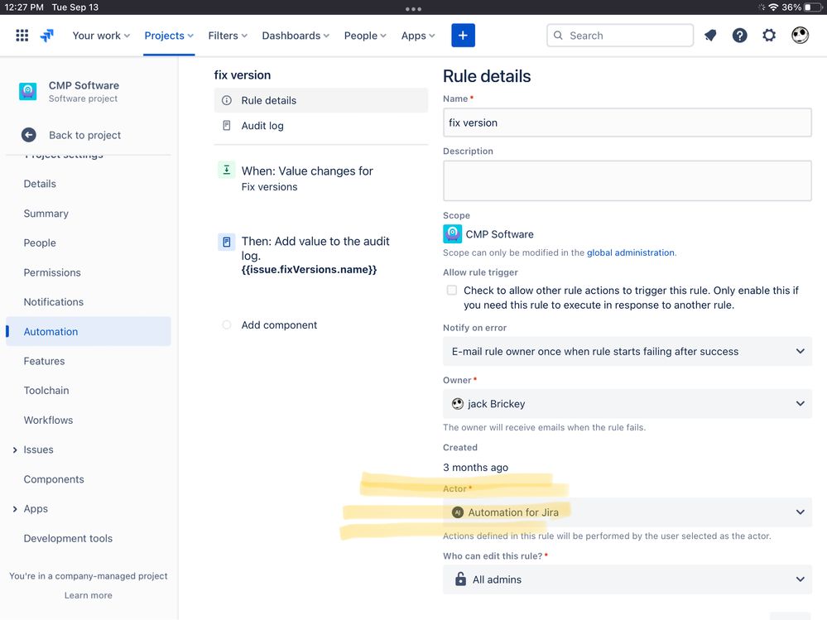
Task: Click the global administration link
Action: pos(631,252)
